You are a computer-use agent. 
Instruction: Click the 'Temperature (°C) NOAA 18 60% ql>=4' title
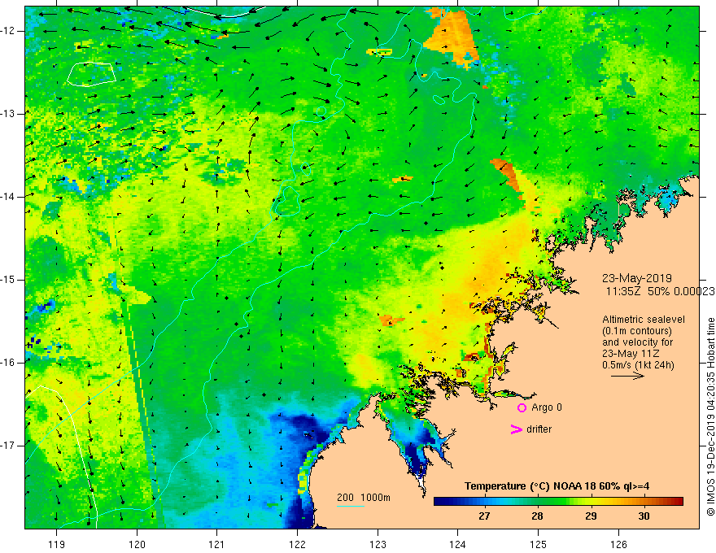coord(557,486)
